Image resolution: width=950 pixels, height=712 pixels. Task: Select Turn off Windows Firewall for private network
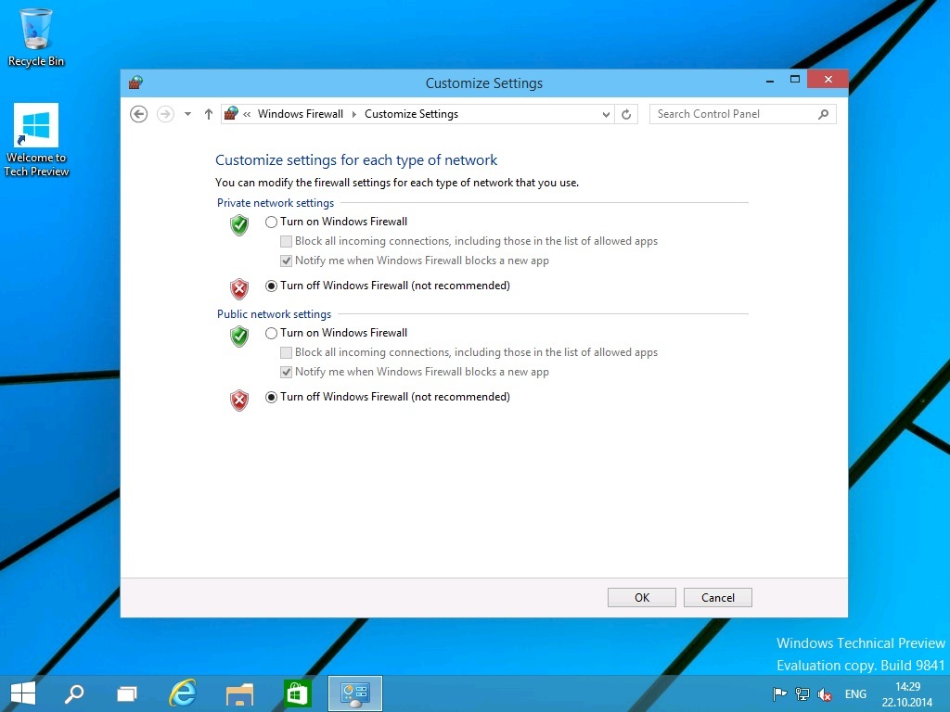pyautogui.click(x=272, y=286)
